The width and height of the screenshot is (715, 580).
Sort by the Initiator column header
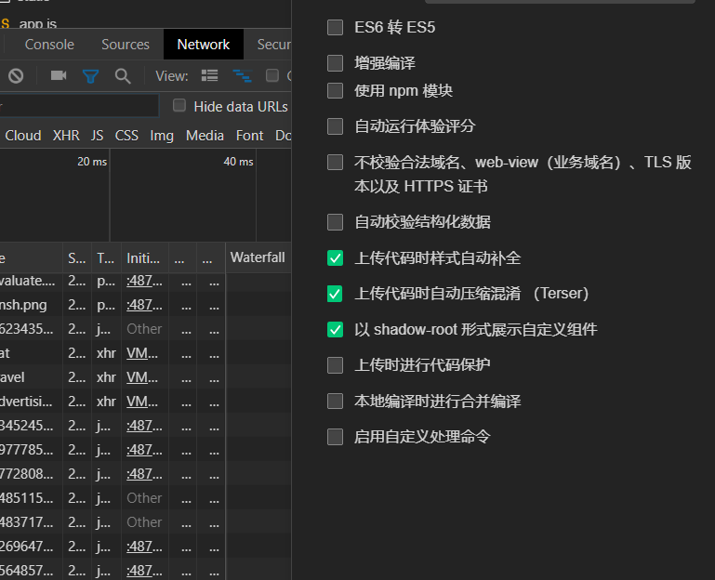coord(144,258)
